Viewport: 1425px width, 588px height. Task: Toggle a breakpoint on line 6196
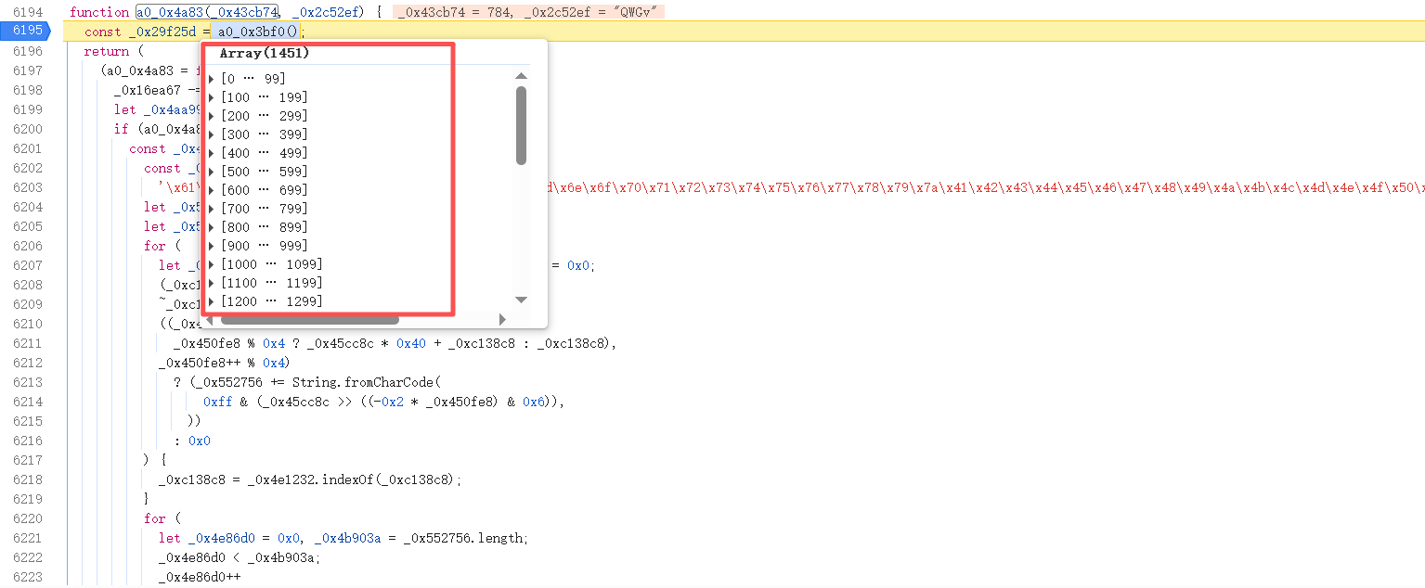pos(27,51)
